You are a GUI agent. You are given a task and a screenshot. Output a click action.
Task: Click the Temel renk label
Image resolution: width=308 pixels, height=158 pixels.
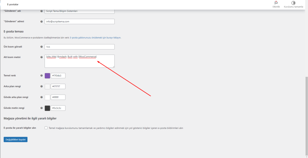click(10, 76)
